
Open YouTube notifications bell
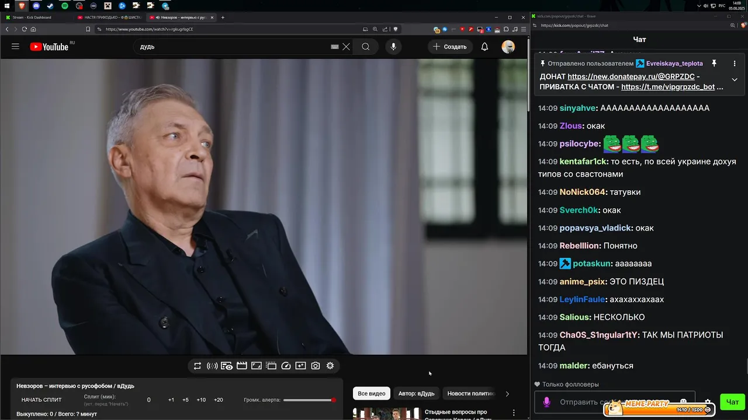coord(484,47)
